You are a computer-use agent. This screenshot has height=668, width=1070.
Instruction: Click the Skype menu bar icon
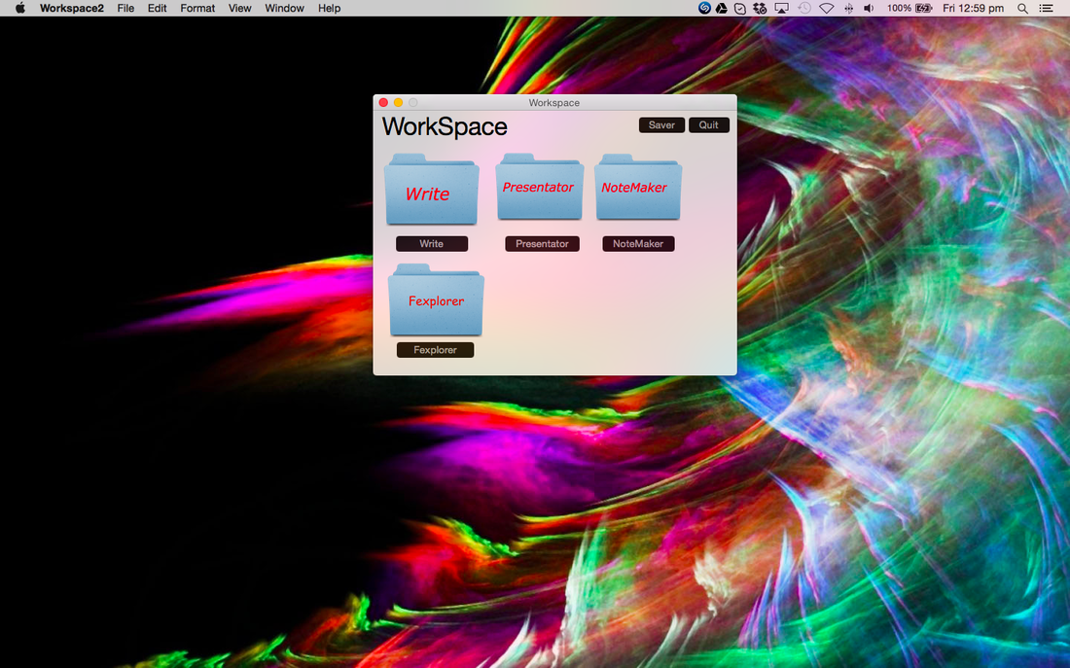(x=739, y=8)
